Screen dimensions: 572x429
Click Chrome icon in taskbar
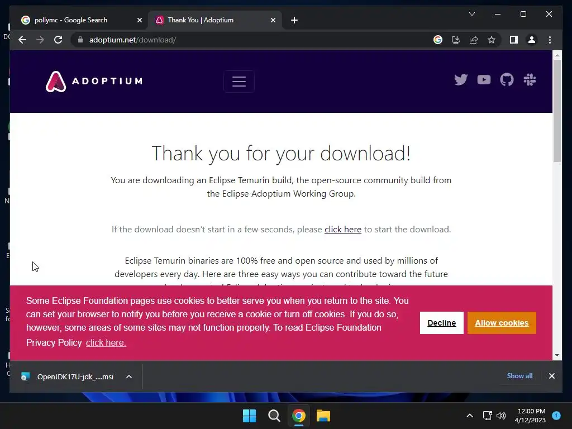pos(298,416)
